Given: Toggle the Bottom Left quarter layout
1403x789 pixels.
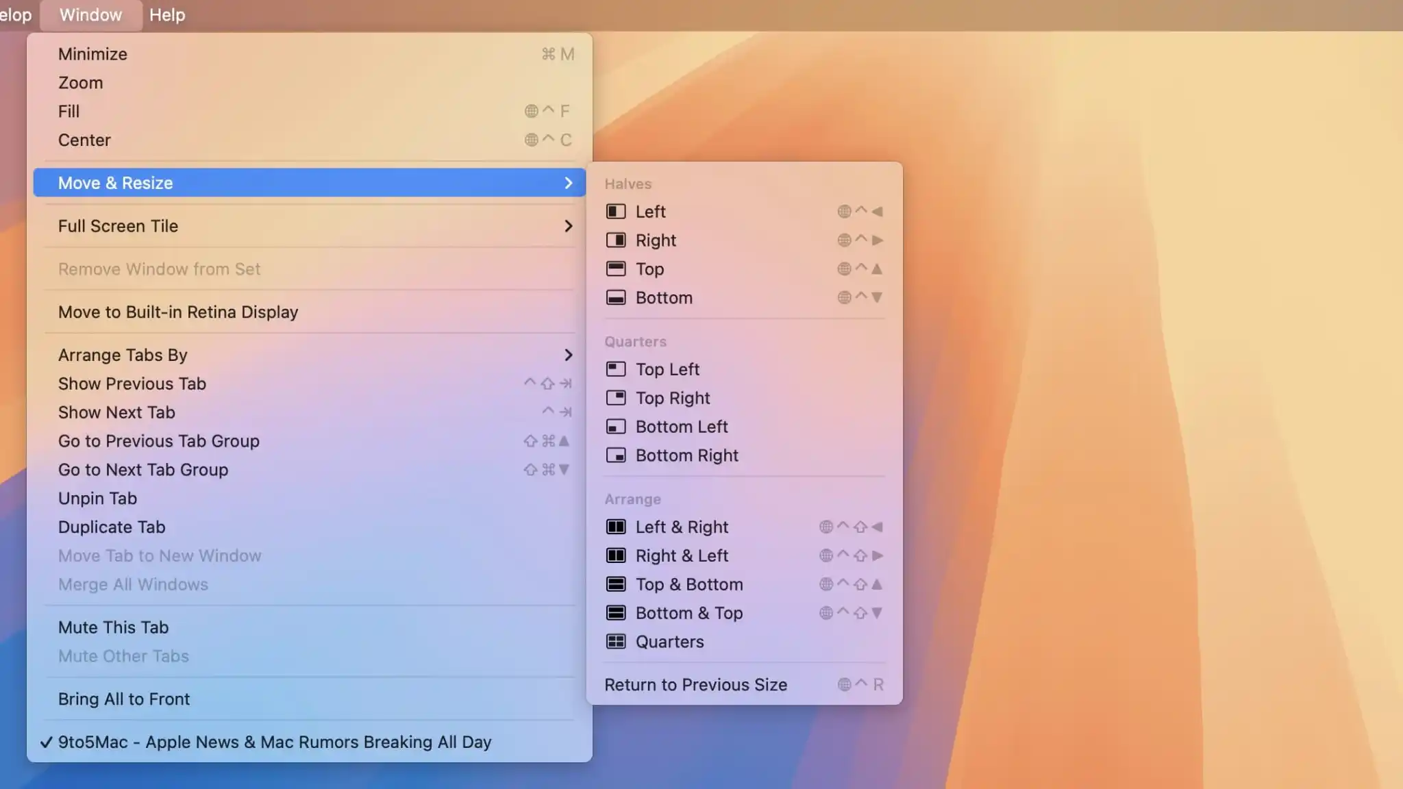Looking at the screenshot, I should pos(681,427).
